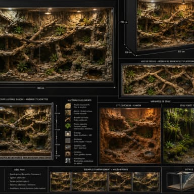The image size is (194, 194).
Task: Select the second, widest multi-niveaux example thumbnail
Action: point(89,181)
